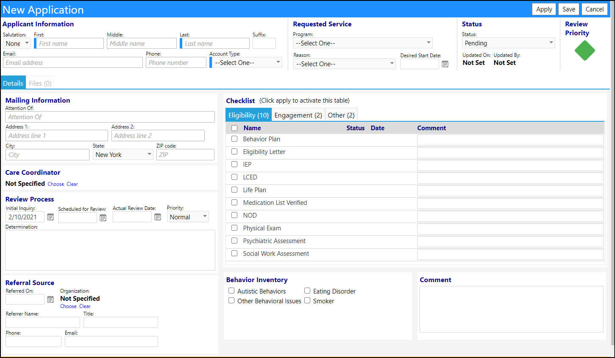This screenshot has width=615, height=358.
Task: Focus the Email address field
Action: (73, 62)
